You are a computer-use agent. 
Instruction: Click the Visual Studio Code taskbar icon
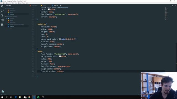point(34,97)
